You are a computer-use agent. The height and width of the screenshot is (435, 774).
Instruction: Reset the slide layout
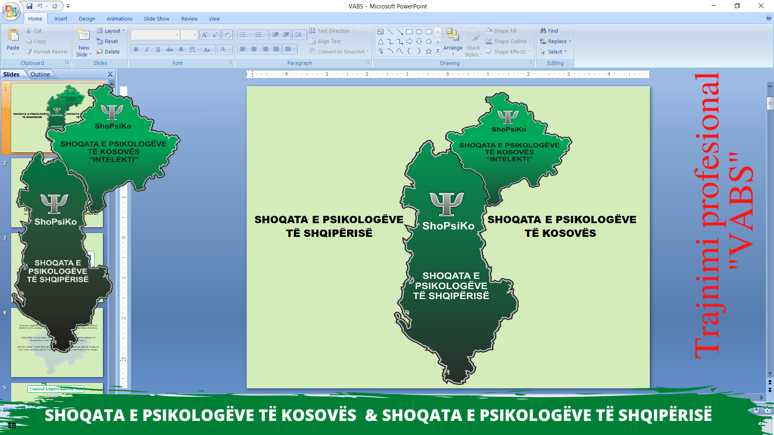107,41
